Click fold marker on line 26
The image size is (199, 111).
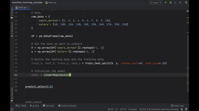tap(24, 75)
